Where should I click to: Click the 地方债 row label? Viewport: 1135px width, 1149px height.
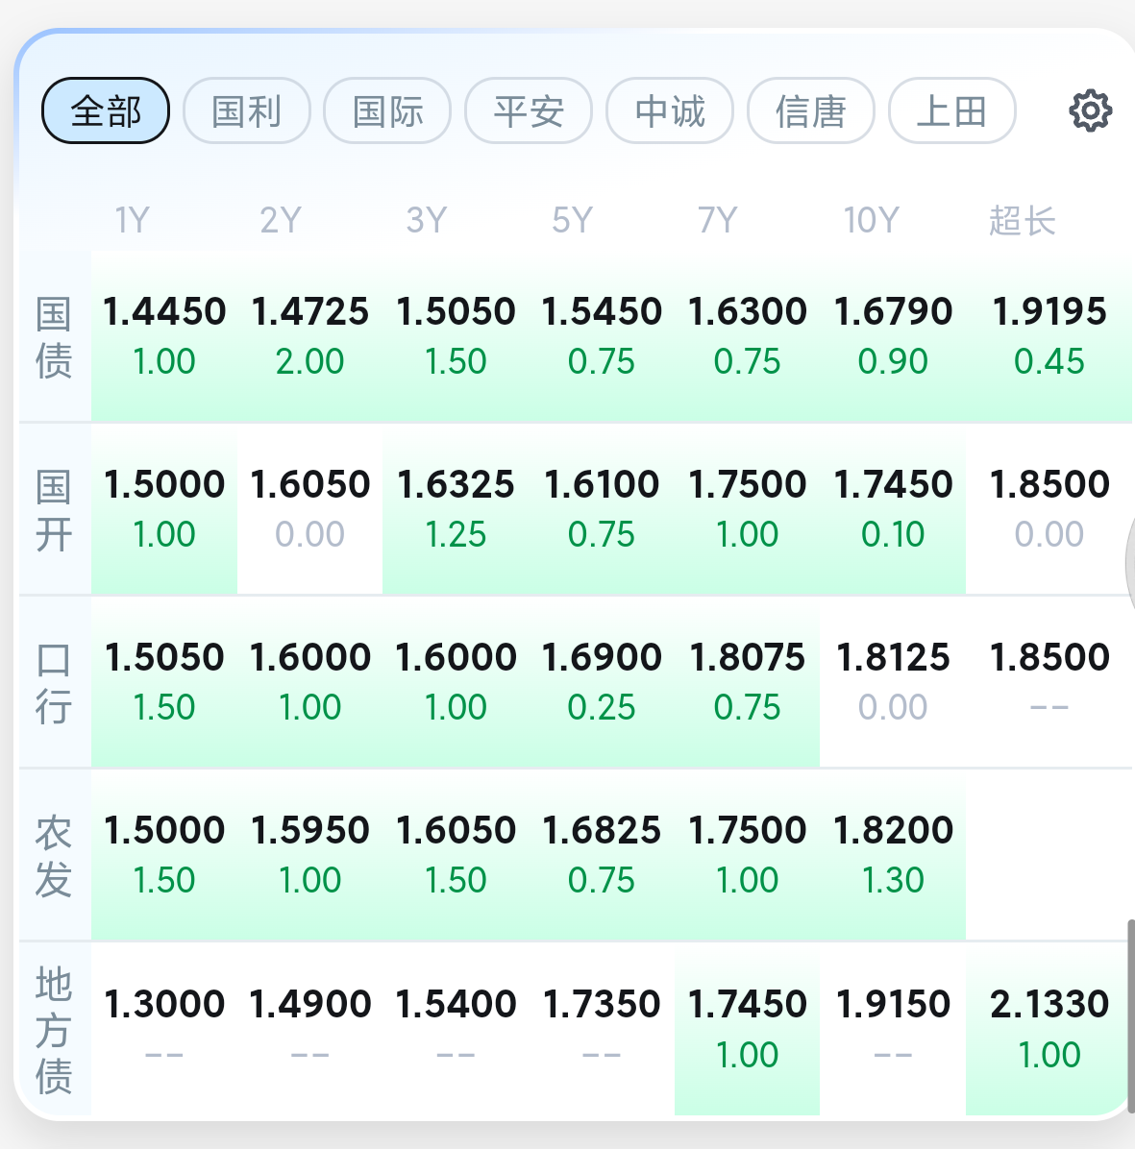click(54, 1030)
